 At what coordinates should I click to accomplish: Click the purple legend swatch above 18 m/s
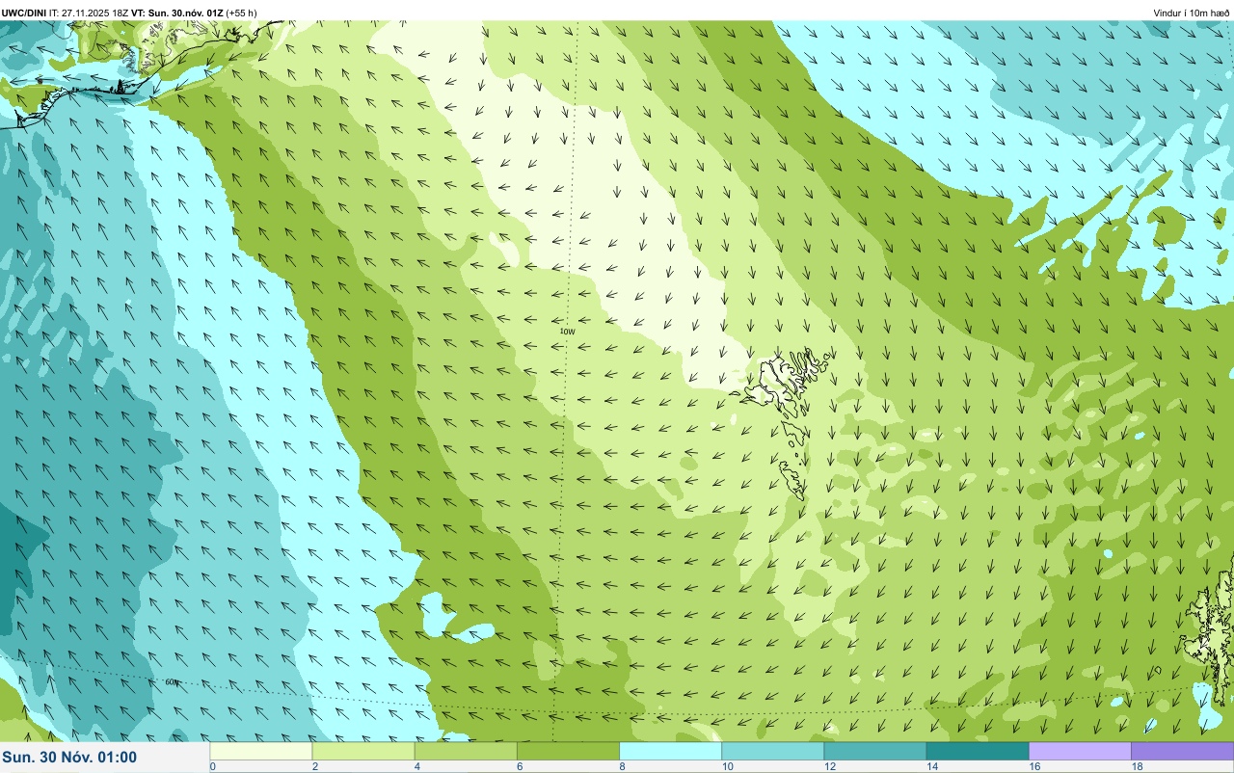point(1182,751)
